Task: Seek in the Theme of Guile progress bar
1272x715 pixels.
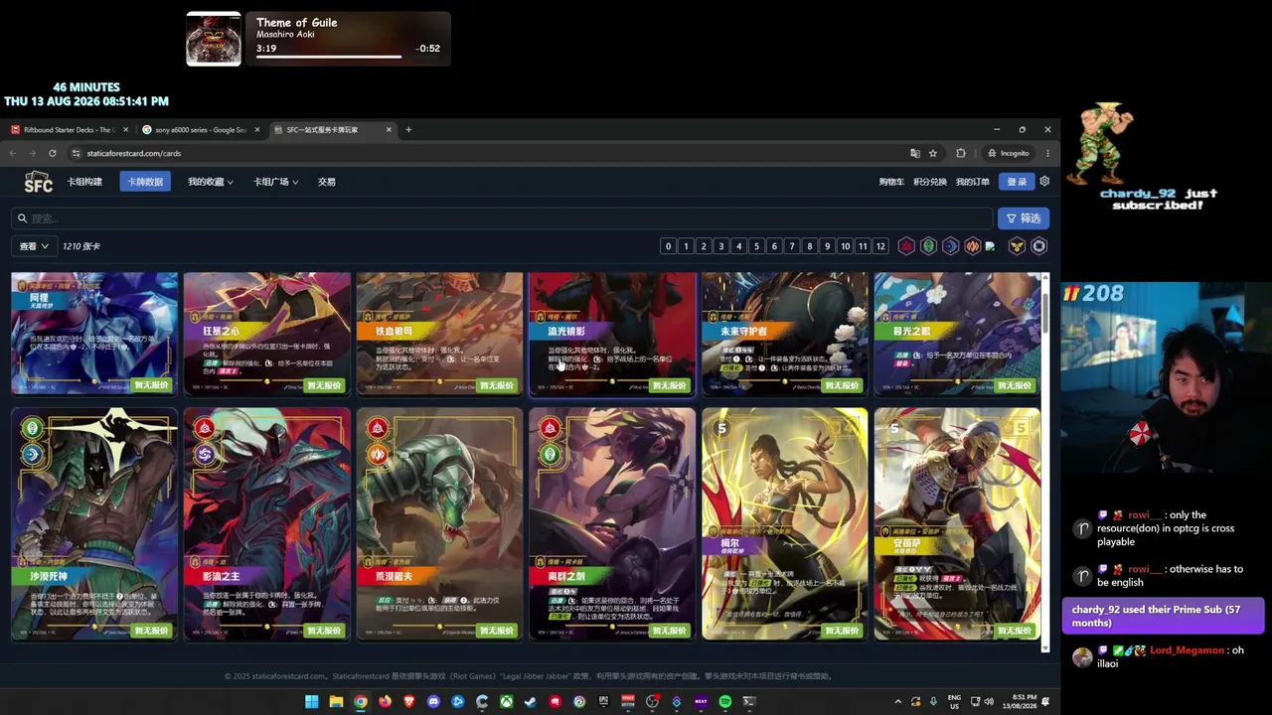Action: tap(329, 57)
